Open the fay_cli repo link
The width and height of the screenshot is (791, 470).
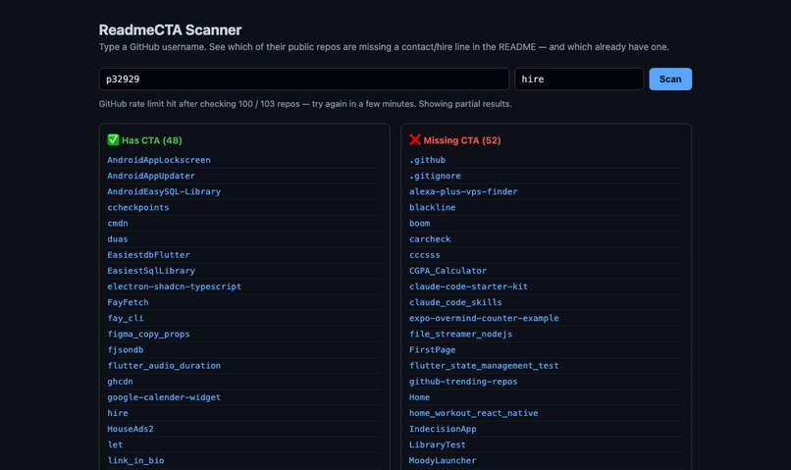pos(125,318)
